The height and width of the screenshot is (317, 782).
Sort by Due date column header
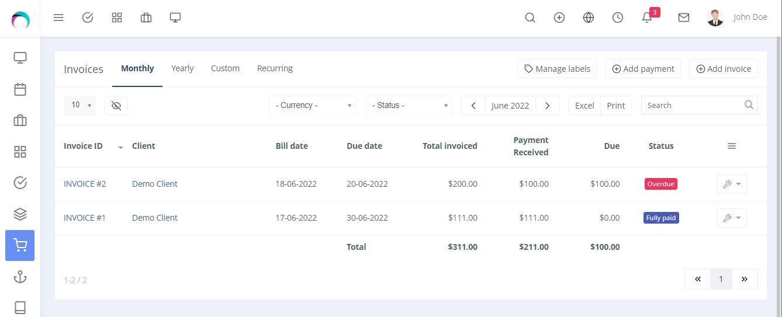(x=365, y=146)
